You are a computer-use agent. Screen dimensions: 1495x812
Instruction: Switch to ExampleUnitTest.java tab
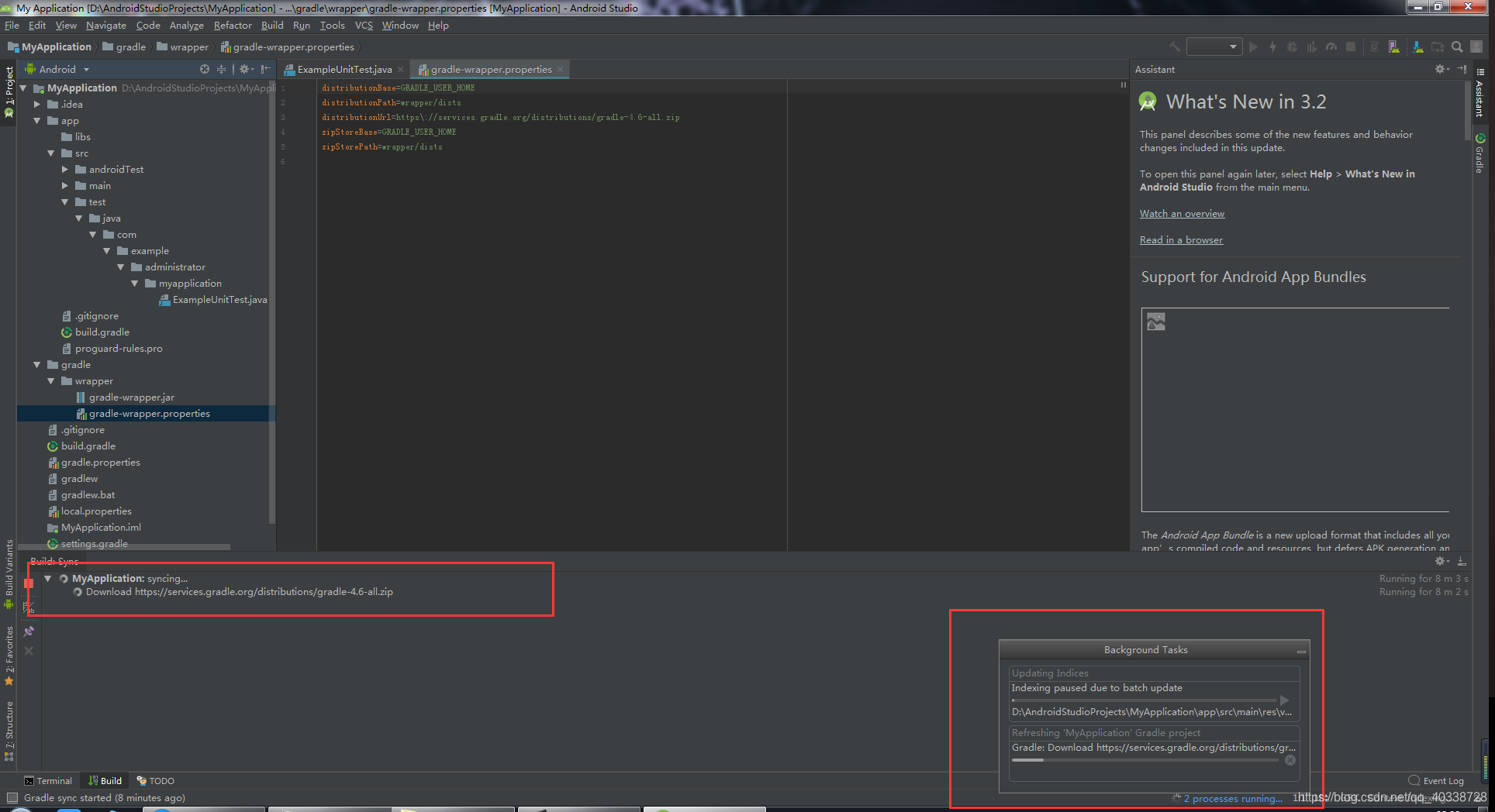[x=344, y=70]
